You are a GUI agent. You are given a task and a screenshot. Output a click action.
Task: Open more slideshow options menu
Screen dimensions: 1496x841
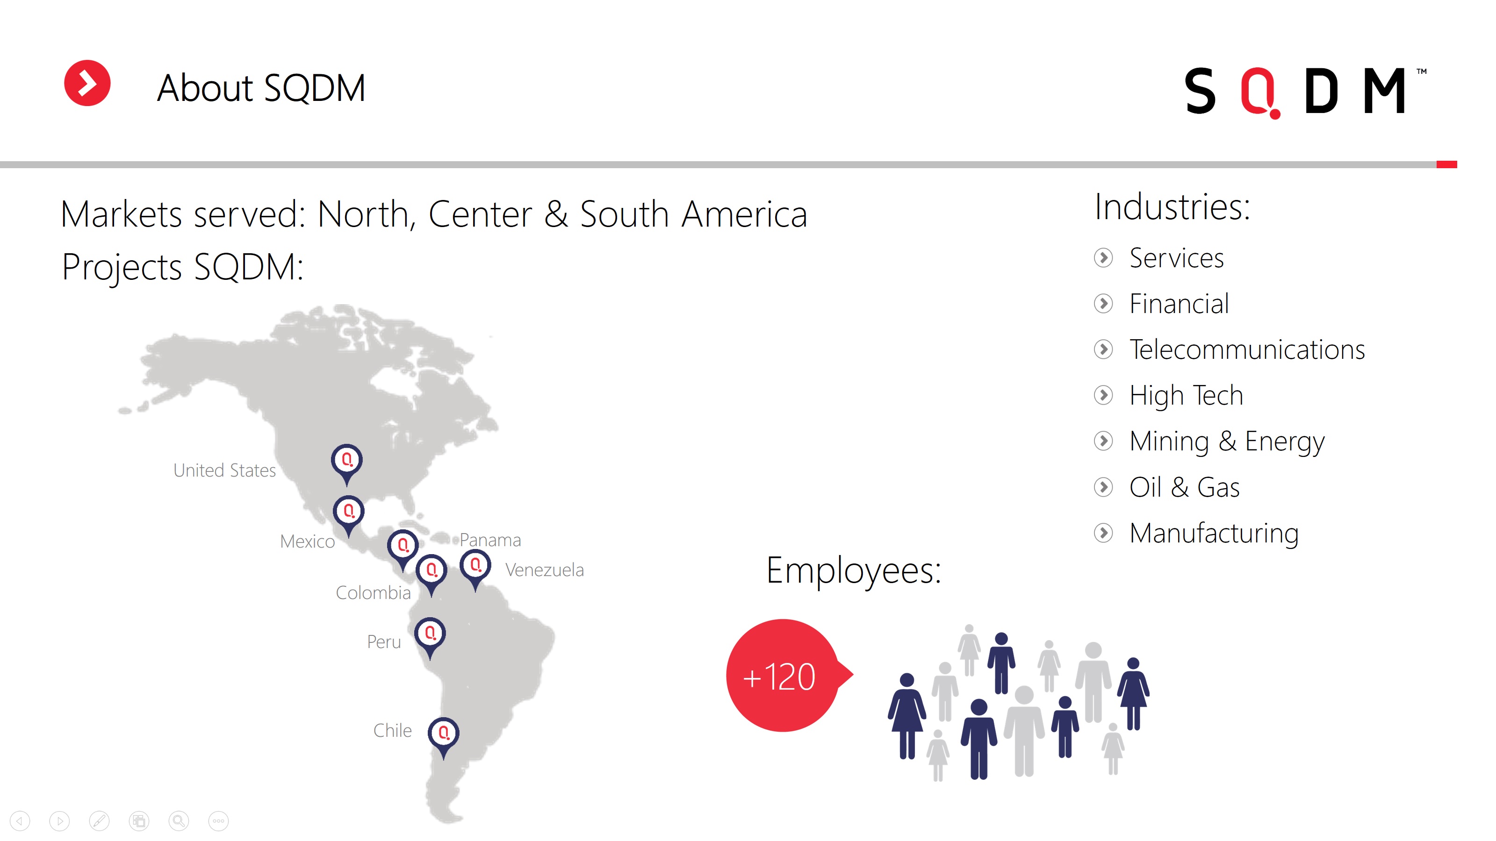(218, 821)
